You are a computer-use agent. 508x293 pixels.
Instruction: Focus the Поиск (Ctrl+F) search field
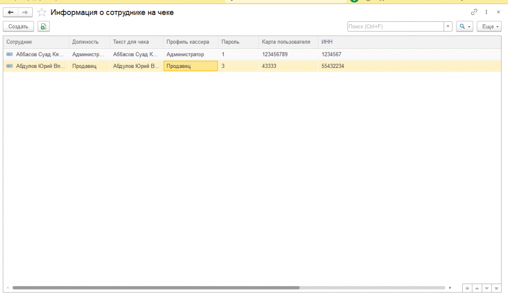pos(395,27)
